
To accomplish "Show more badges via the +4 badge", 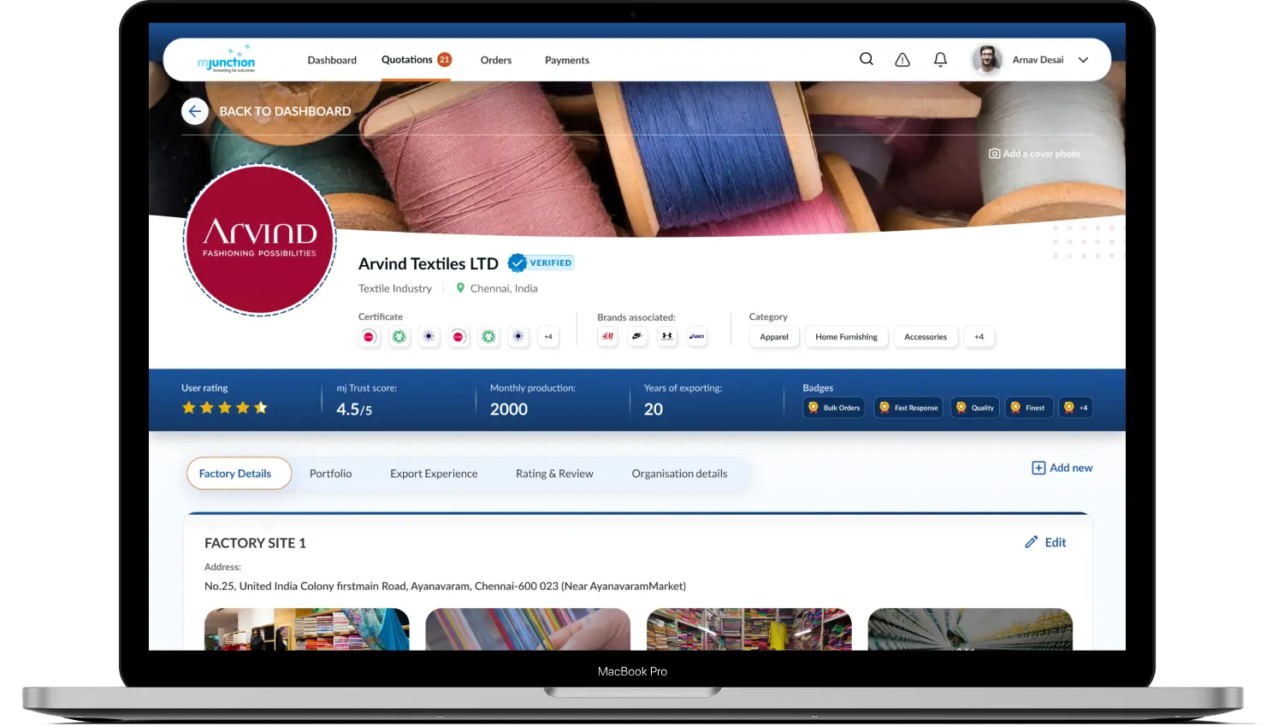I will pos(1075,407).
